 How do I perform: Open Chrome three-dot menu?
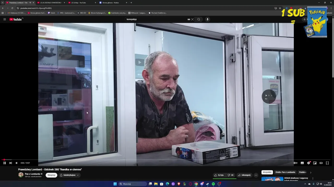tap(331, 8)
